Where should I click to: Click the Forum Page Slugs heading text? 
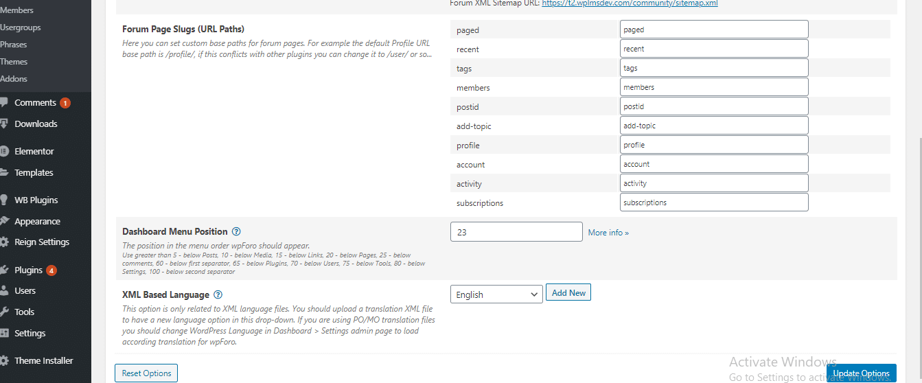tap(183, 29)
